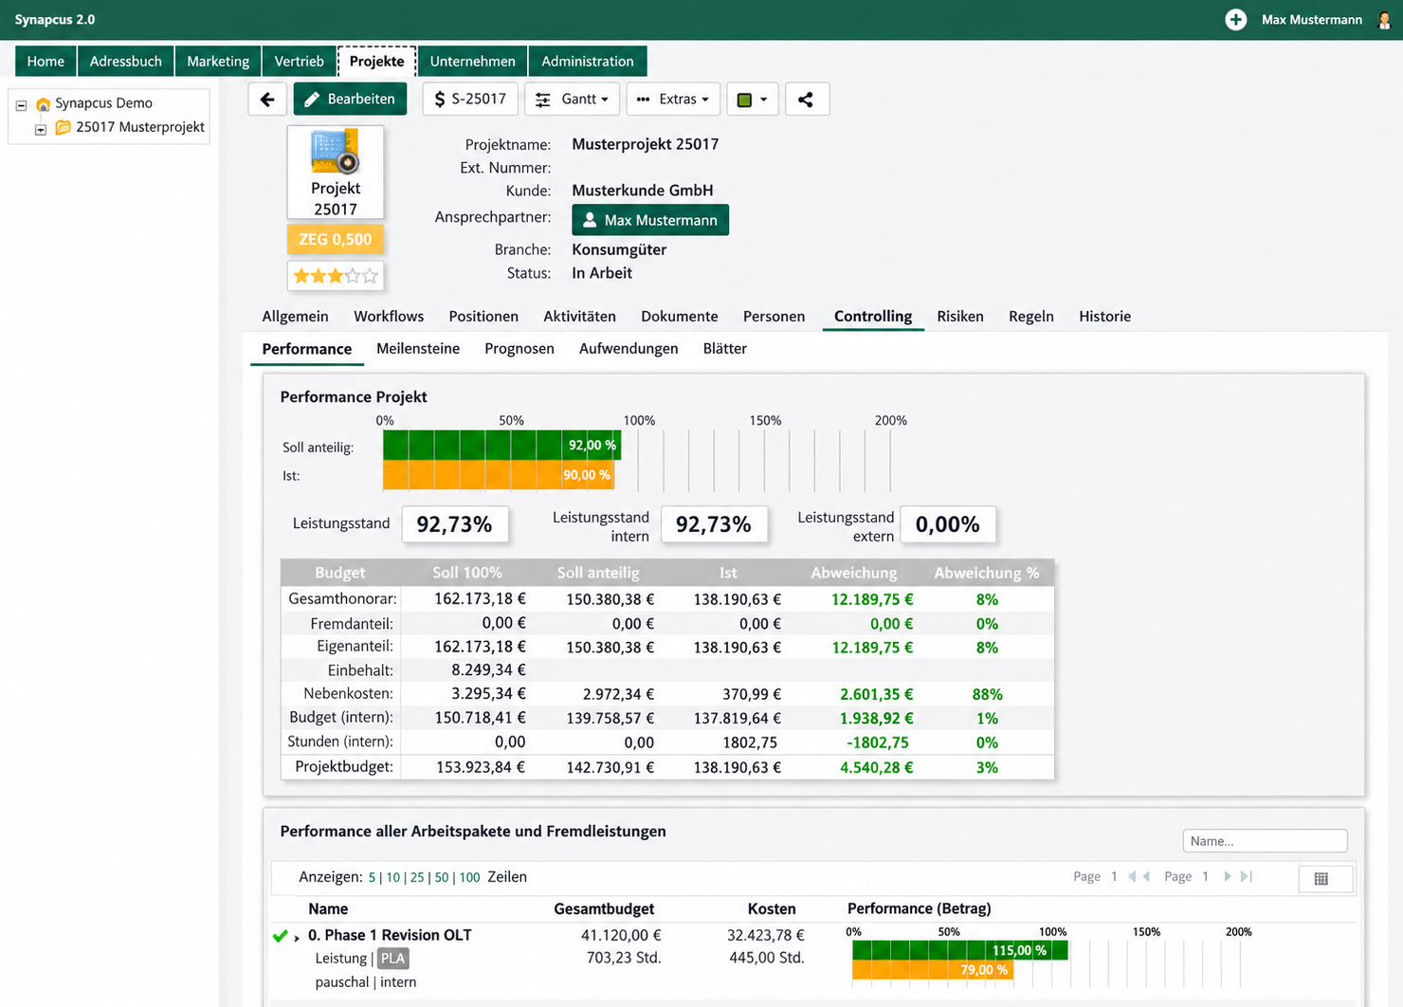Click the 25017 Musterprojekt folder icon
Image resolution: width=1403 pixels, height=1007 pixels.
[x=64, y=127]
